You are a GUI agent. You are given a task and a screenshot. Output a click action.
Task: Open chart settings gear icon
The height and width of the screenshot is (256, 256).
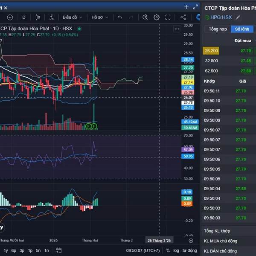pyautogui.click(x=157, y=17)
